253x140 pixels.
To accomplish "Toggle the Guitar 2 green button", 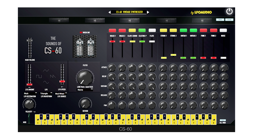I will coord(194,30).
